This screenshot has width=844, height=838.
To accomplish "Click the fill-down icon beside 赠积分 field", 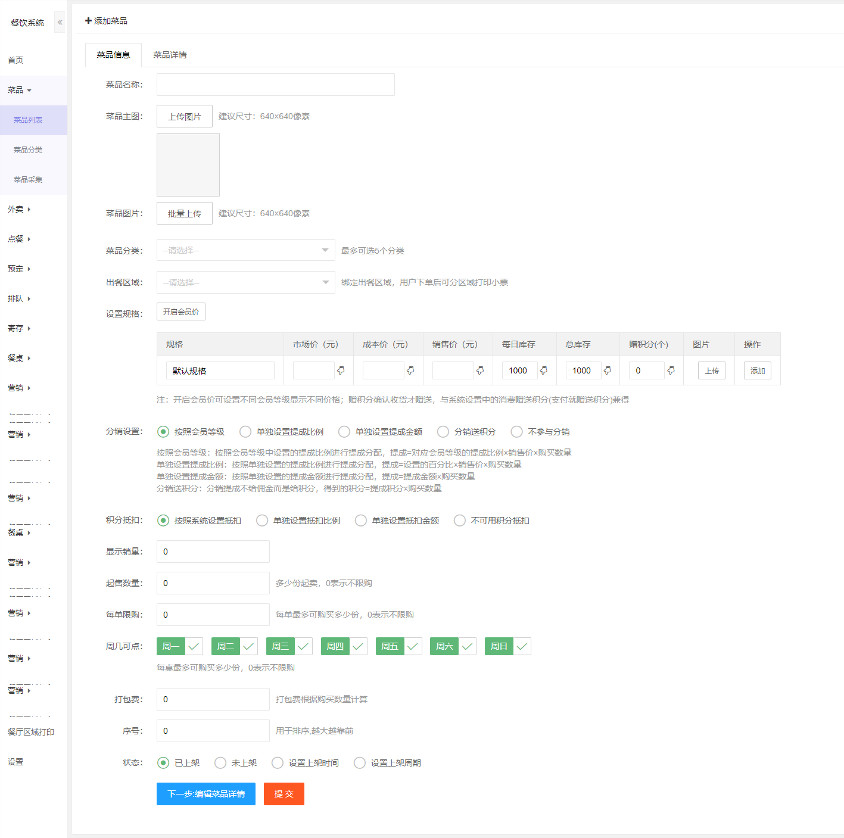I will point(671,370).
